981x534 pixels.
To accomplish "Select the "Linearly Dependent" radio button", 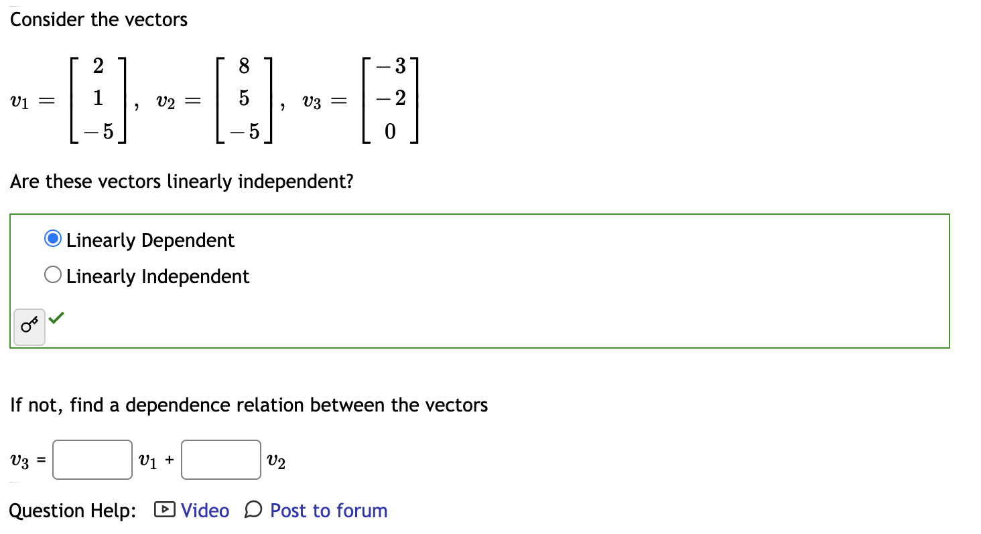I will (x=52, y=238).
